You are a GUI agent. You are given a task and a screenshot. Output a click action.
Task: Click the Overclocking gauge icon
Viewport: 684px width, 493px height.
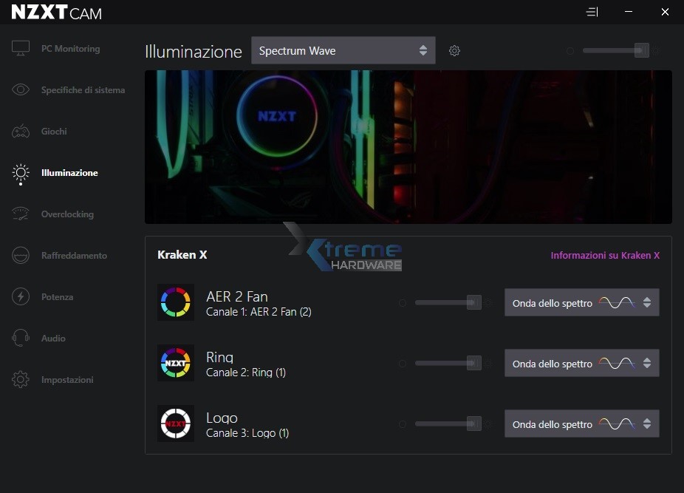pos(21,214)
